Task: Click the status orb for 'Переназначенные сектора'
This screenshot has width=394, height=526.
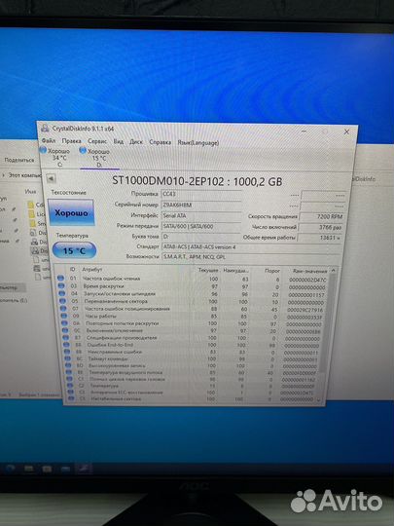Action: tap(63, 301)
